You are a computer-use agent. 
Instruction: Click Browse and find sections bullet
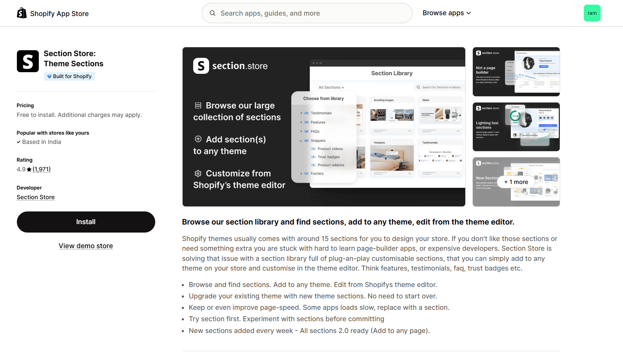[x=313, y=285]
